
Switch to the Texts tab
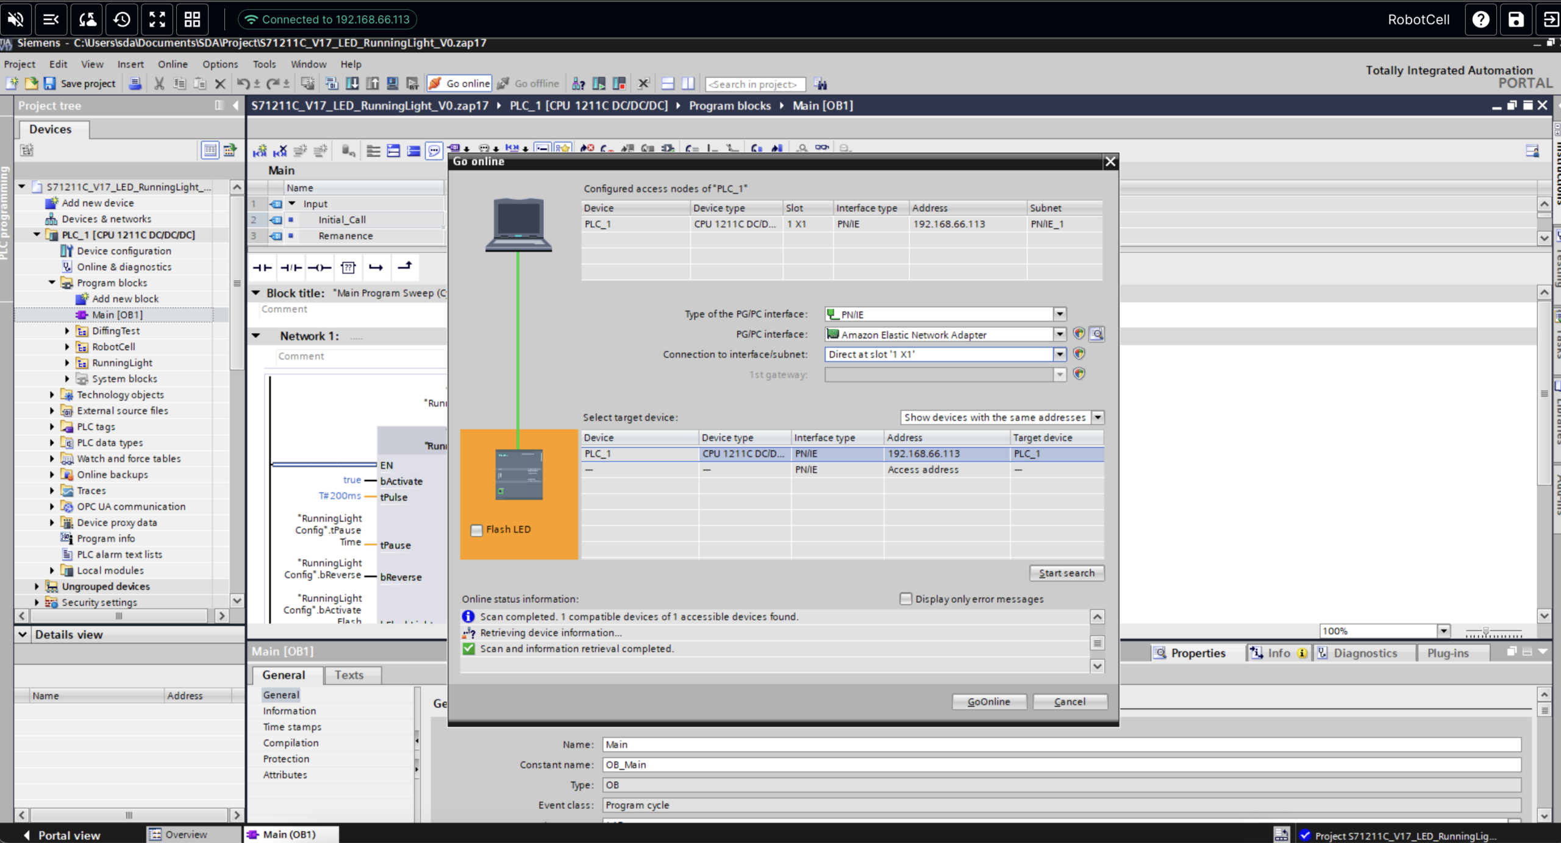click(x=349, y=675)
